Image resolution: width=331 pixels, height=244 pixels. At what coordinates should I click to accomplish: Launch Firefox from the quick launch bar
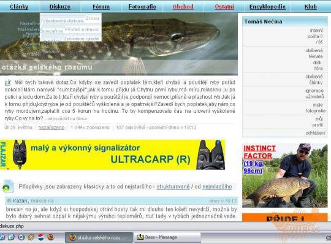[x=51, y=237]
